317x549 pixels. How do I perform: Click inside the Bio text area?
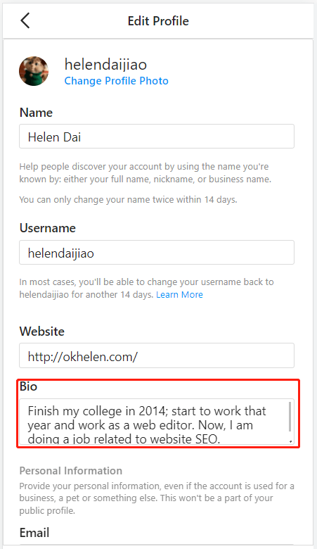(154, 422)
